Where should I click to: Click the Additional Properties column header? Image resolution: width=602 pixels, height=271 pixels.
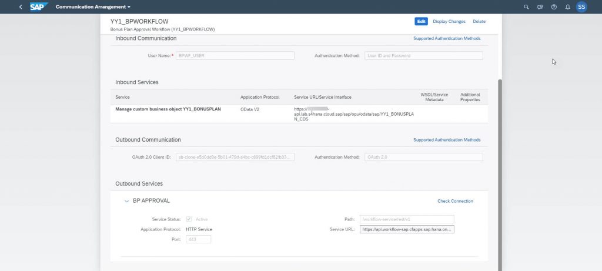tap(470, 97)
